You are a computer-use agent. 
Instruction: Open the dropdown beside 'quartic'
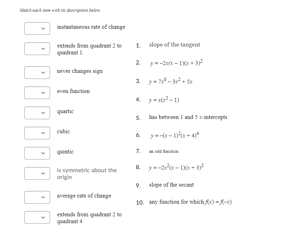point(37,113)
